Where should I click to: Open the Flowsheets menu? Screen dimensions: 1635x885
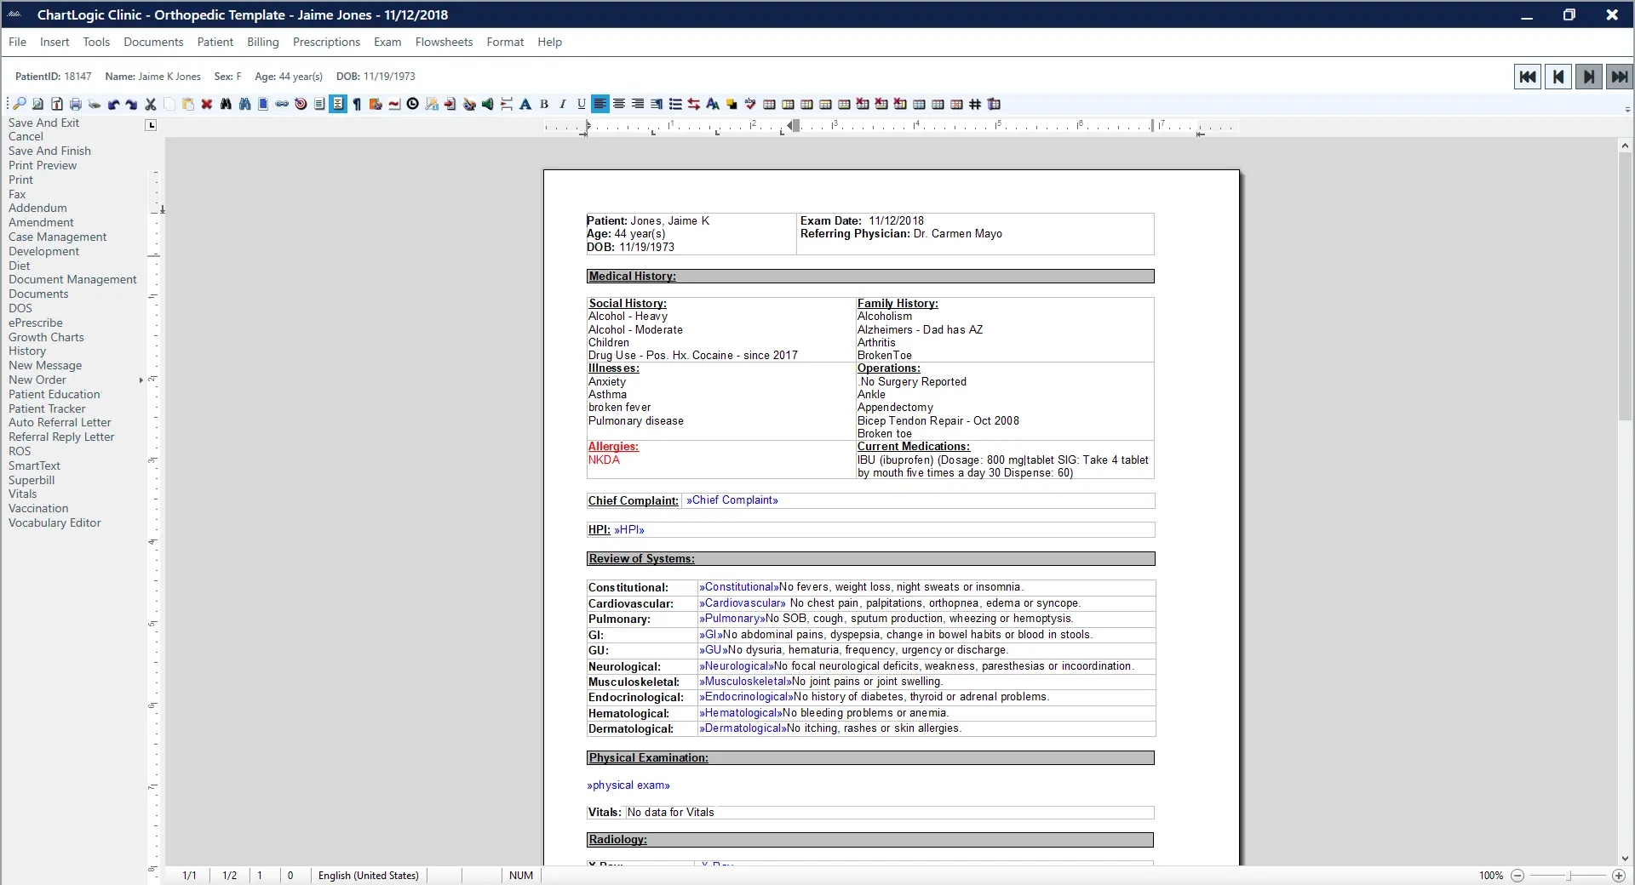point(444,42)
